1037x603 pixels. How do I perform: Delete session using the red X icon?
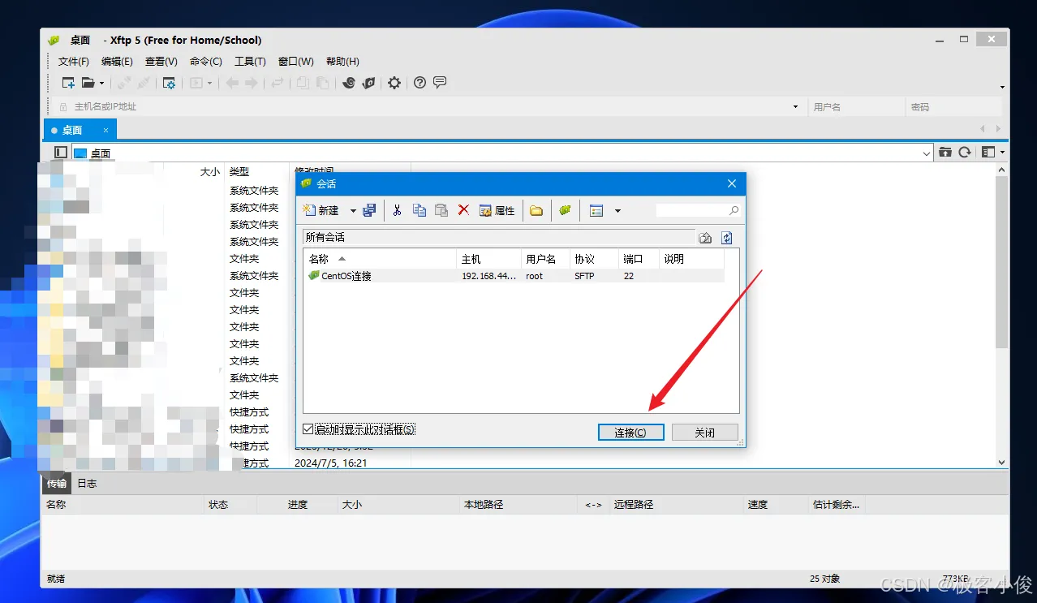pos(463,210)
